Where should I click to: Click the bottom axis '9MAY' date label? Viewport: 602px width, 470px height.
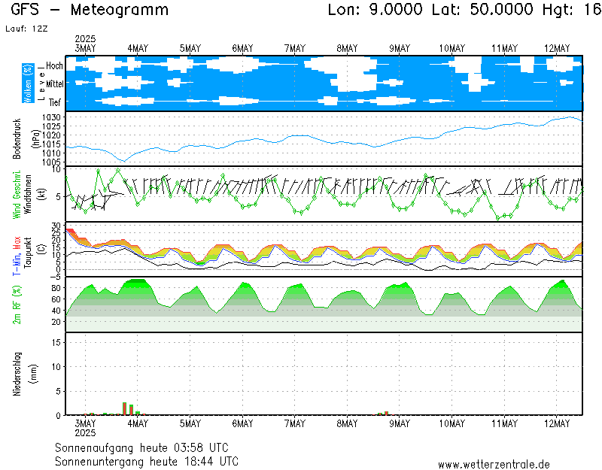pos(400,424)
